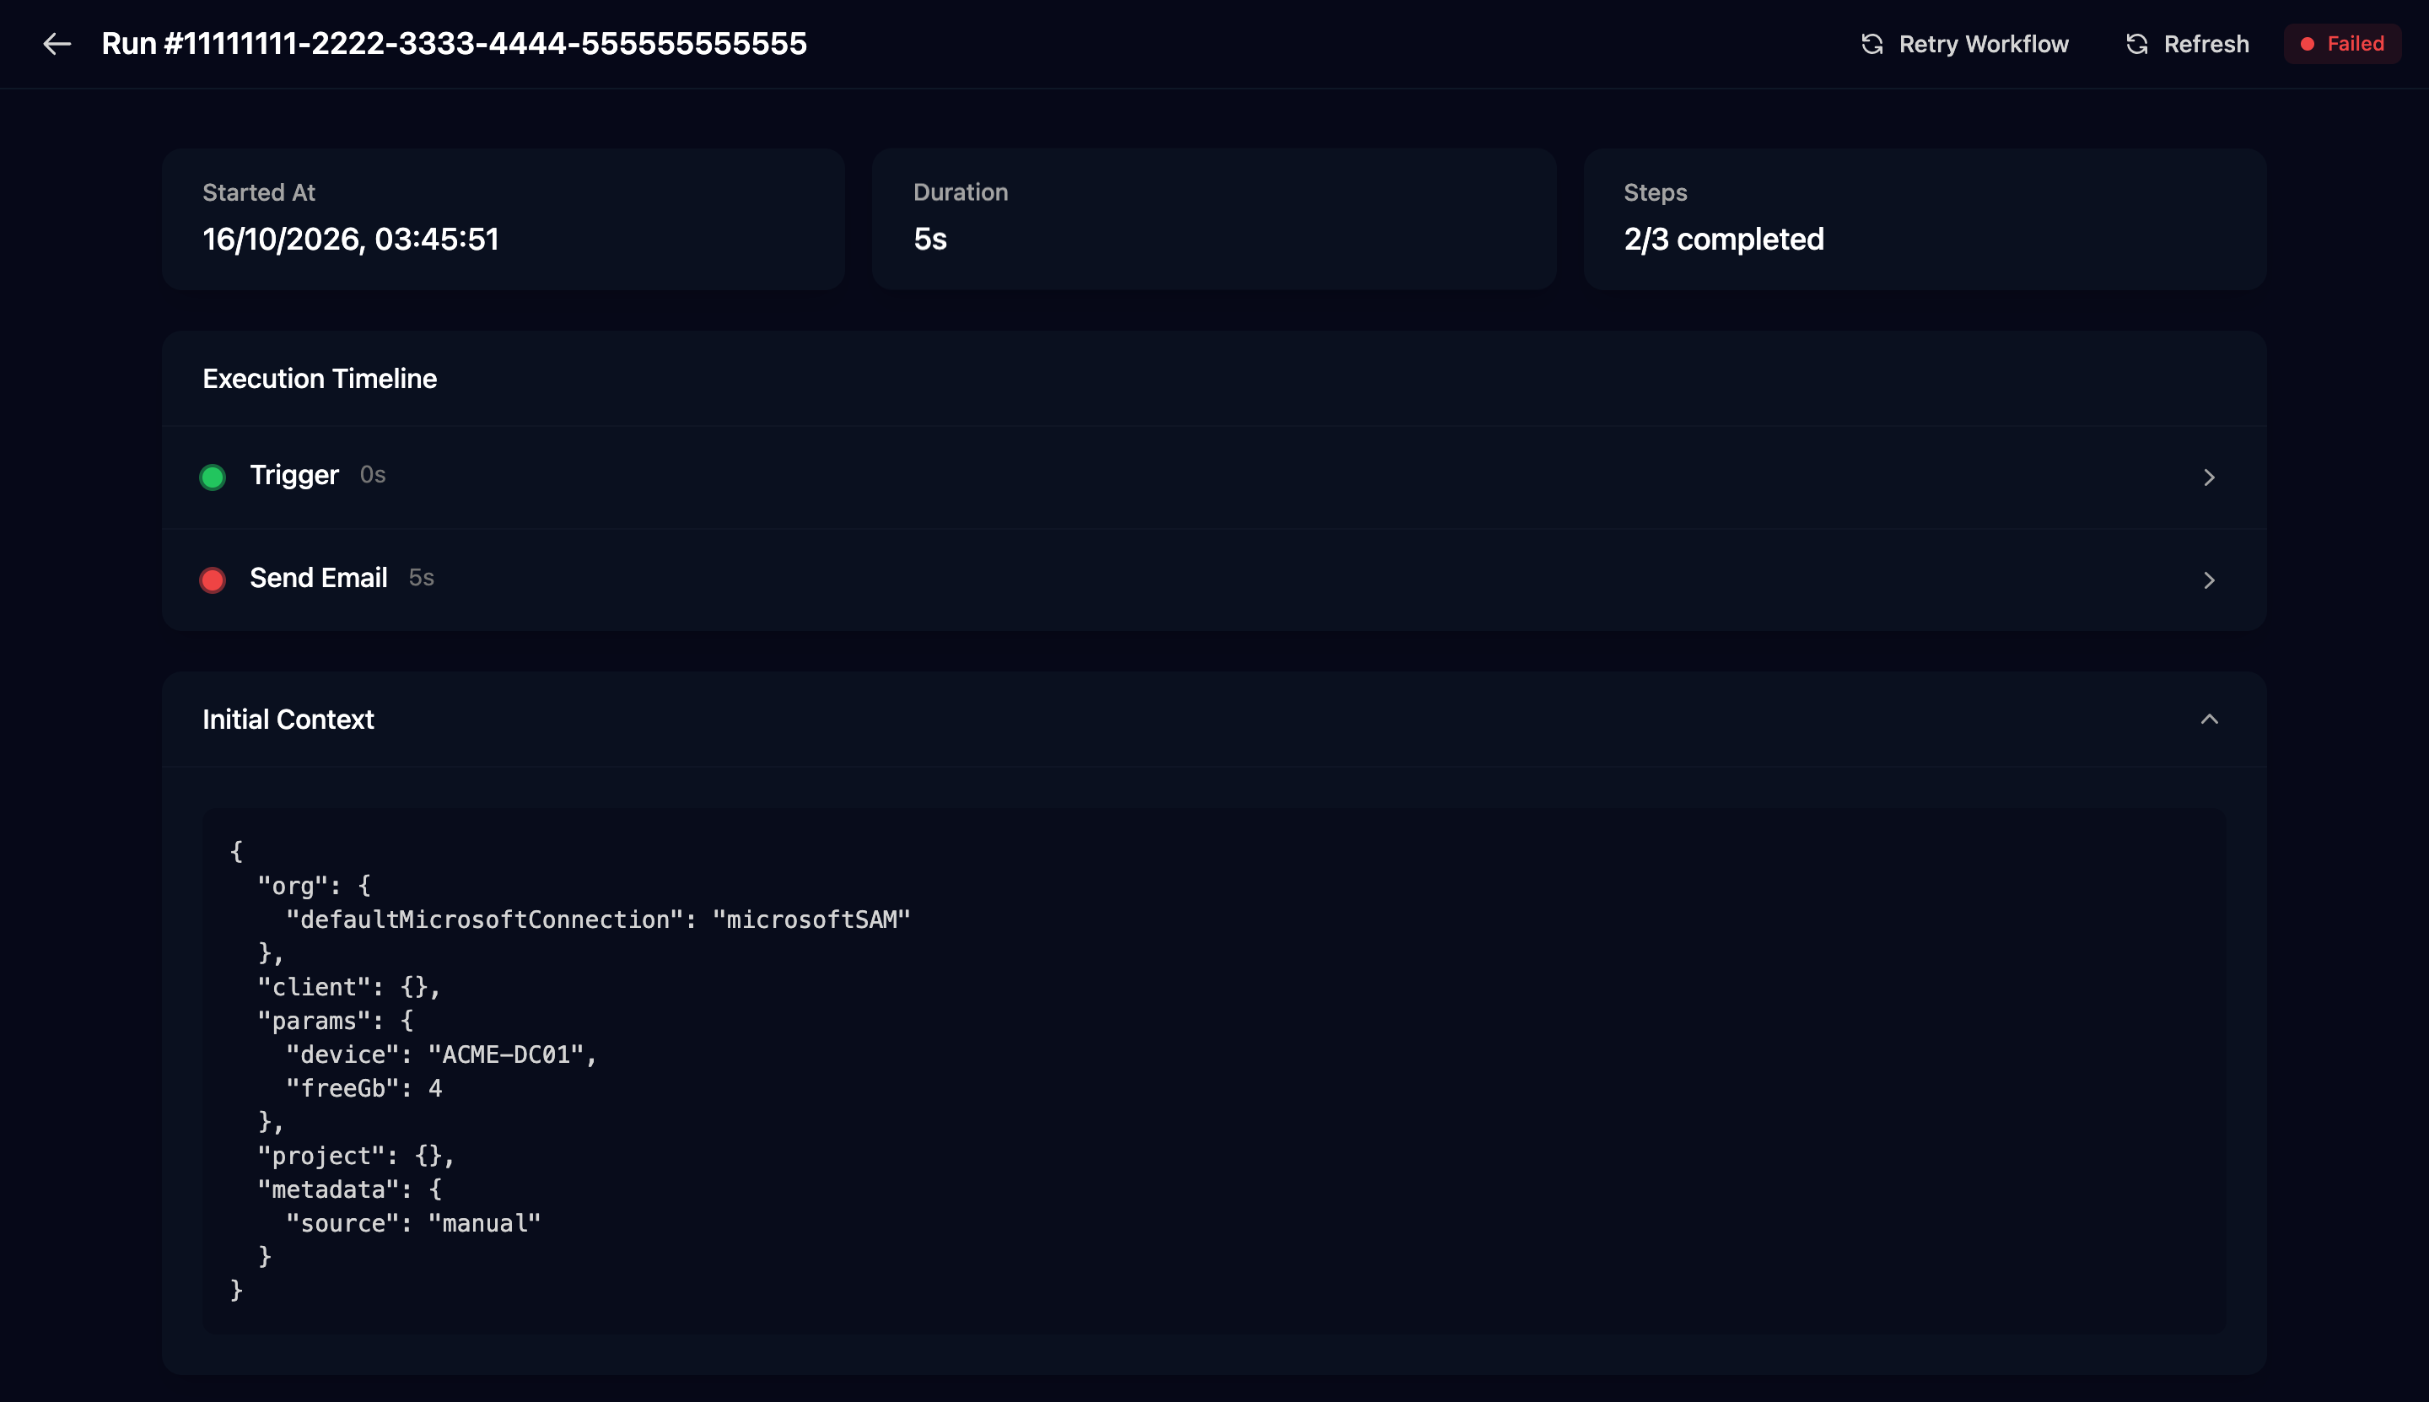
Task: Click the "project": {} JSON line
Action: (x=355, y=1156)
